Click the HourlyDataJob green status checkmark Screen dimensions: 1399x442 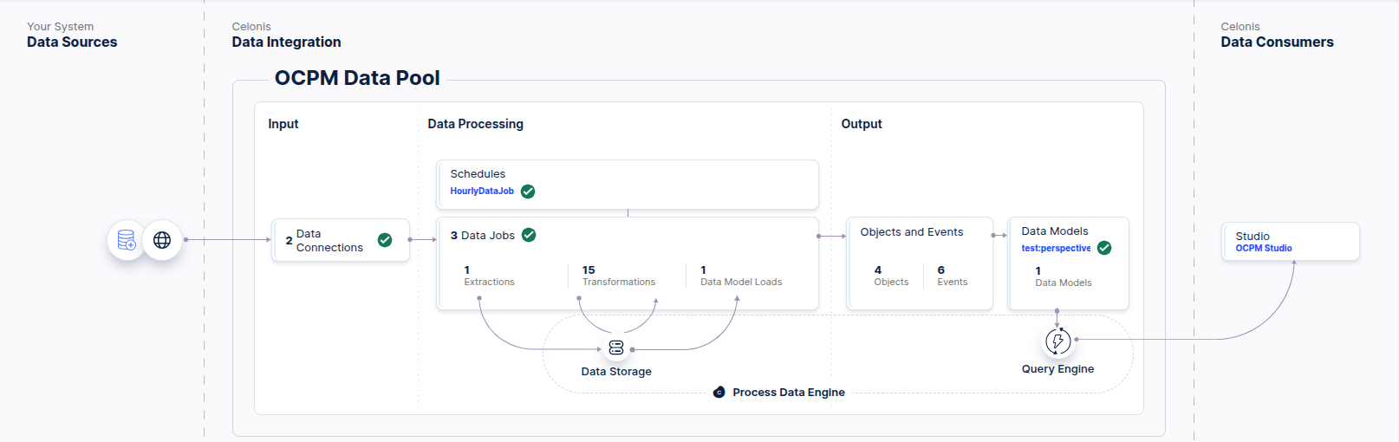click(528, 192)
